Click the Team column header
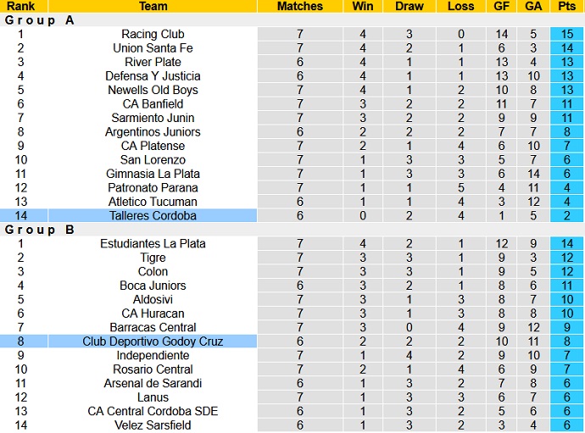This screenshot has height=433, width=585. (153, 6)
